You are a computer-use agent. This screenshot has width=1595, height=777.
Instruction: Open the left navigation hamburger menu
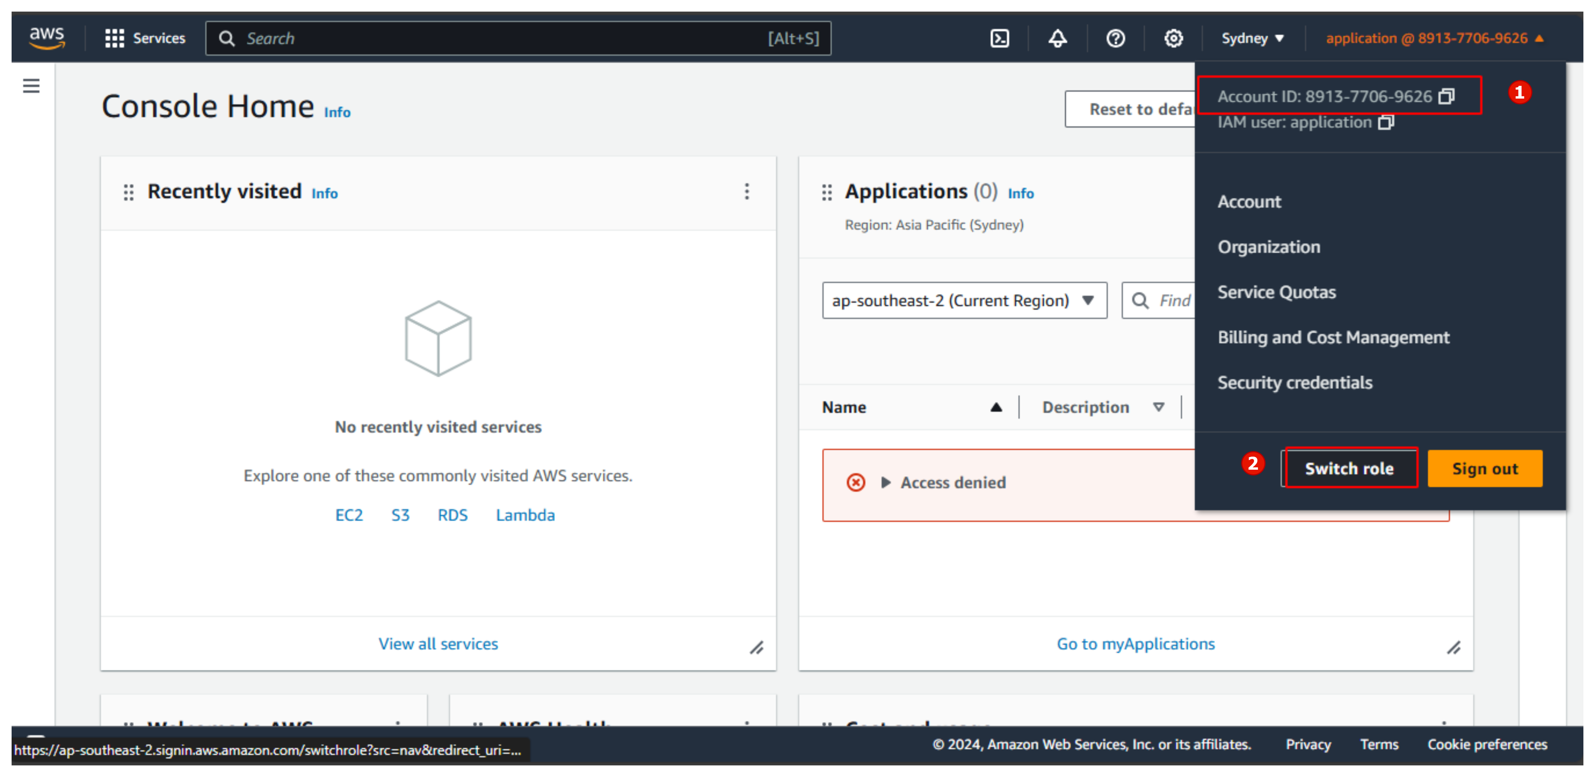[x=31, y=86]
